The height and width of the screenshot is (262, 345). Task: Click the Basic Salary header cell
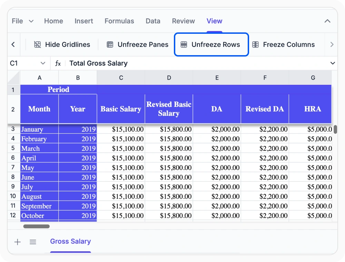[x=121, y=109]
